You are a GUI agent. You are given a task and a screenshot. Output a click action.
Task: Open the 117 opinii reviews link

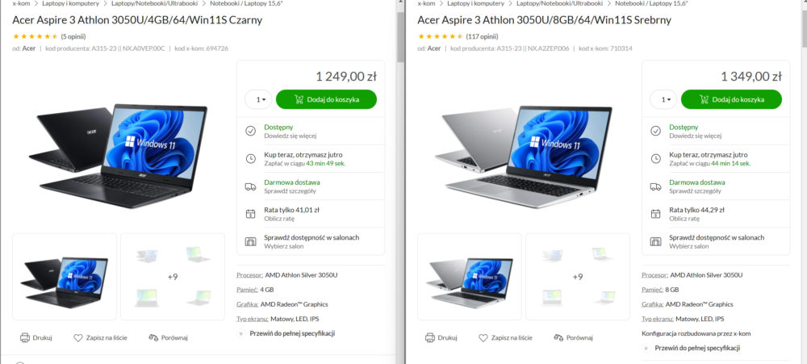click(x=482, y=36)
